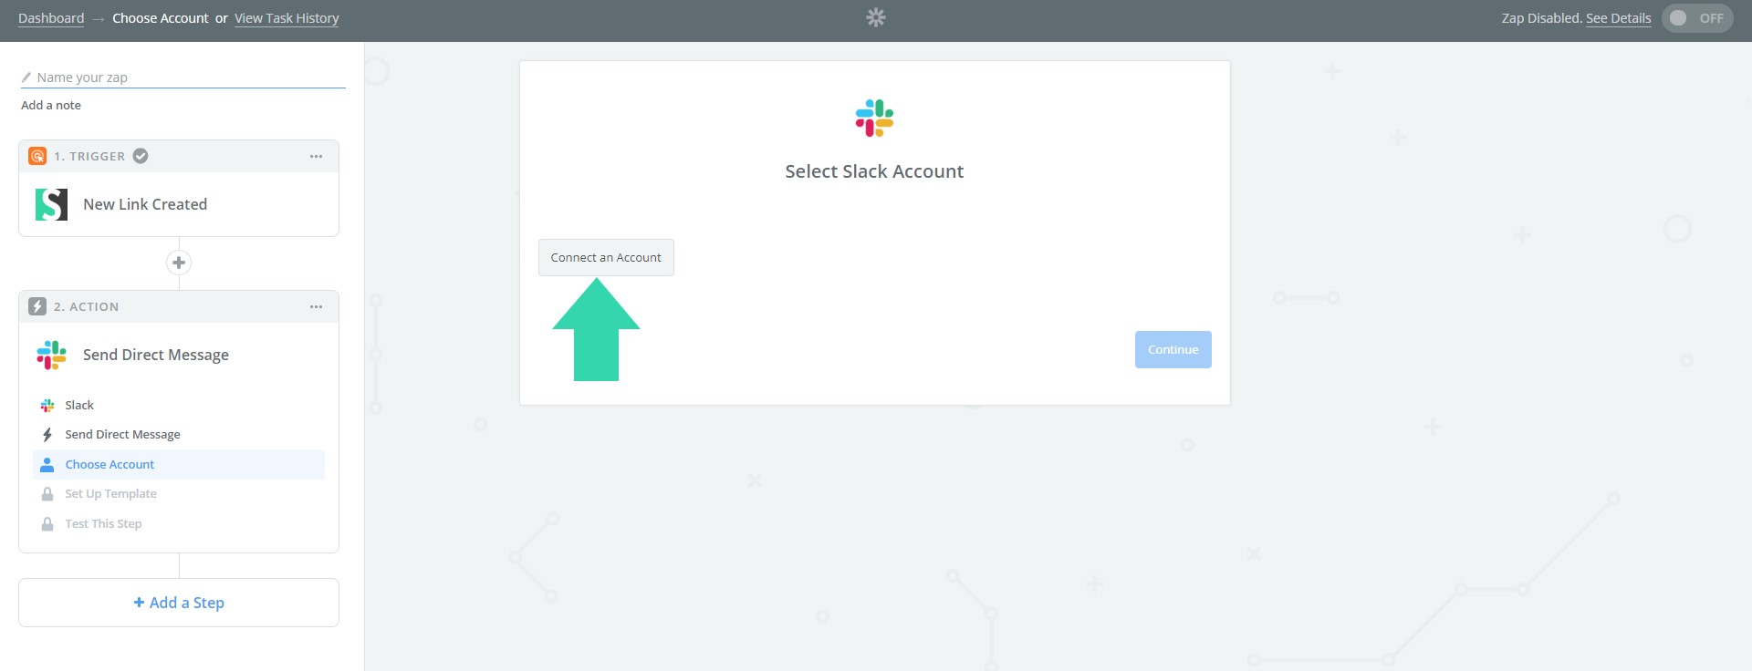Click the trigger step completed checkmark icon
This screenshot has height=671, width=1752.
(x=141, y=156)
